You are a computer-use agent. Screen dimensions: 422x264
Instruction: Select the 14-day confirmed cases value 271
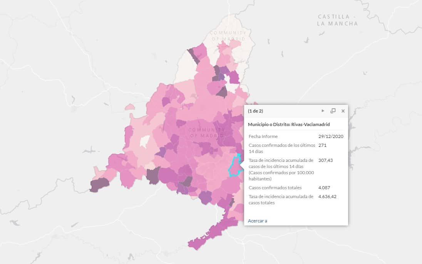click(x=322, y=145)
